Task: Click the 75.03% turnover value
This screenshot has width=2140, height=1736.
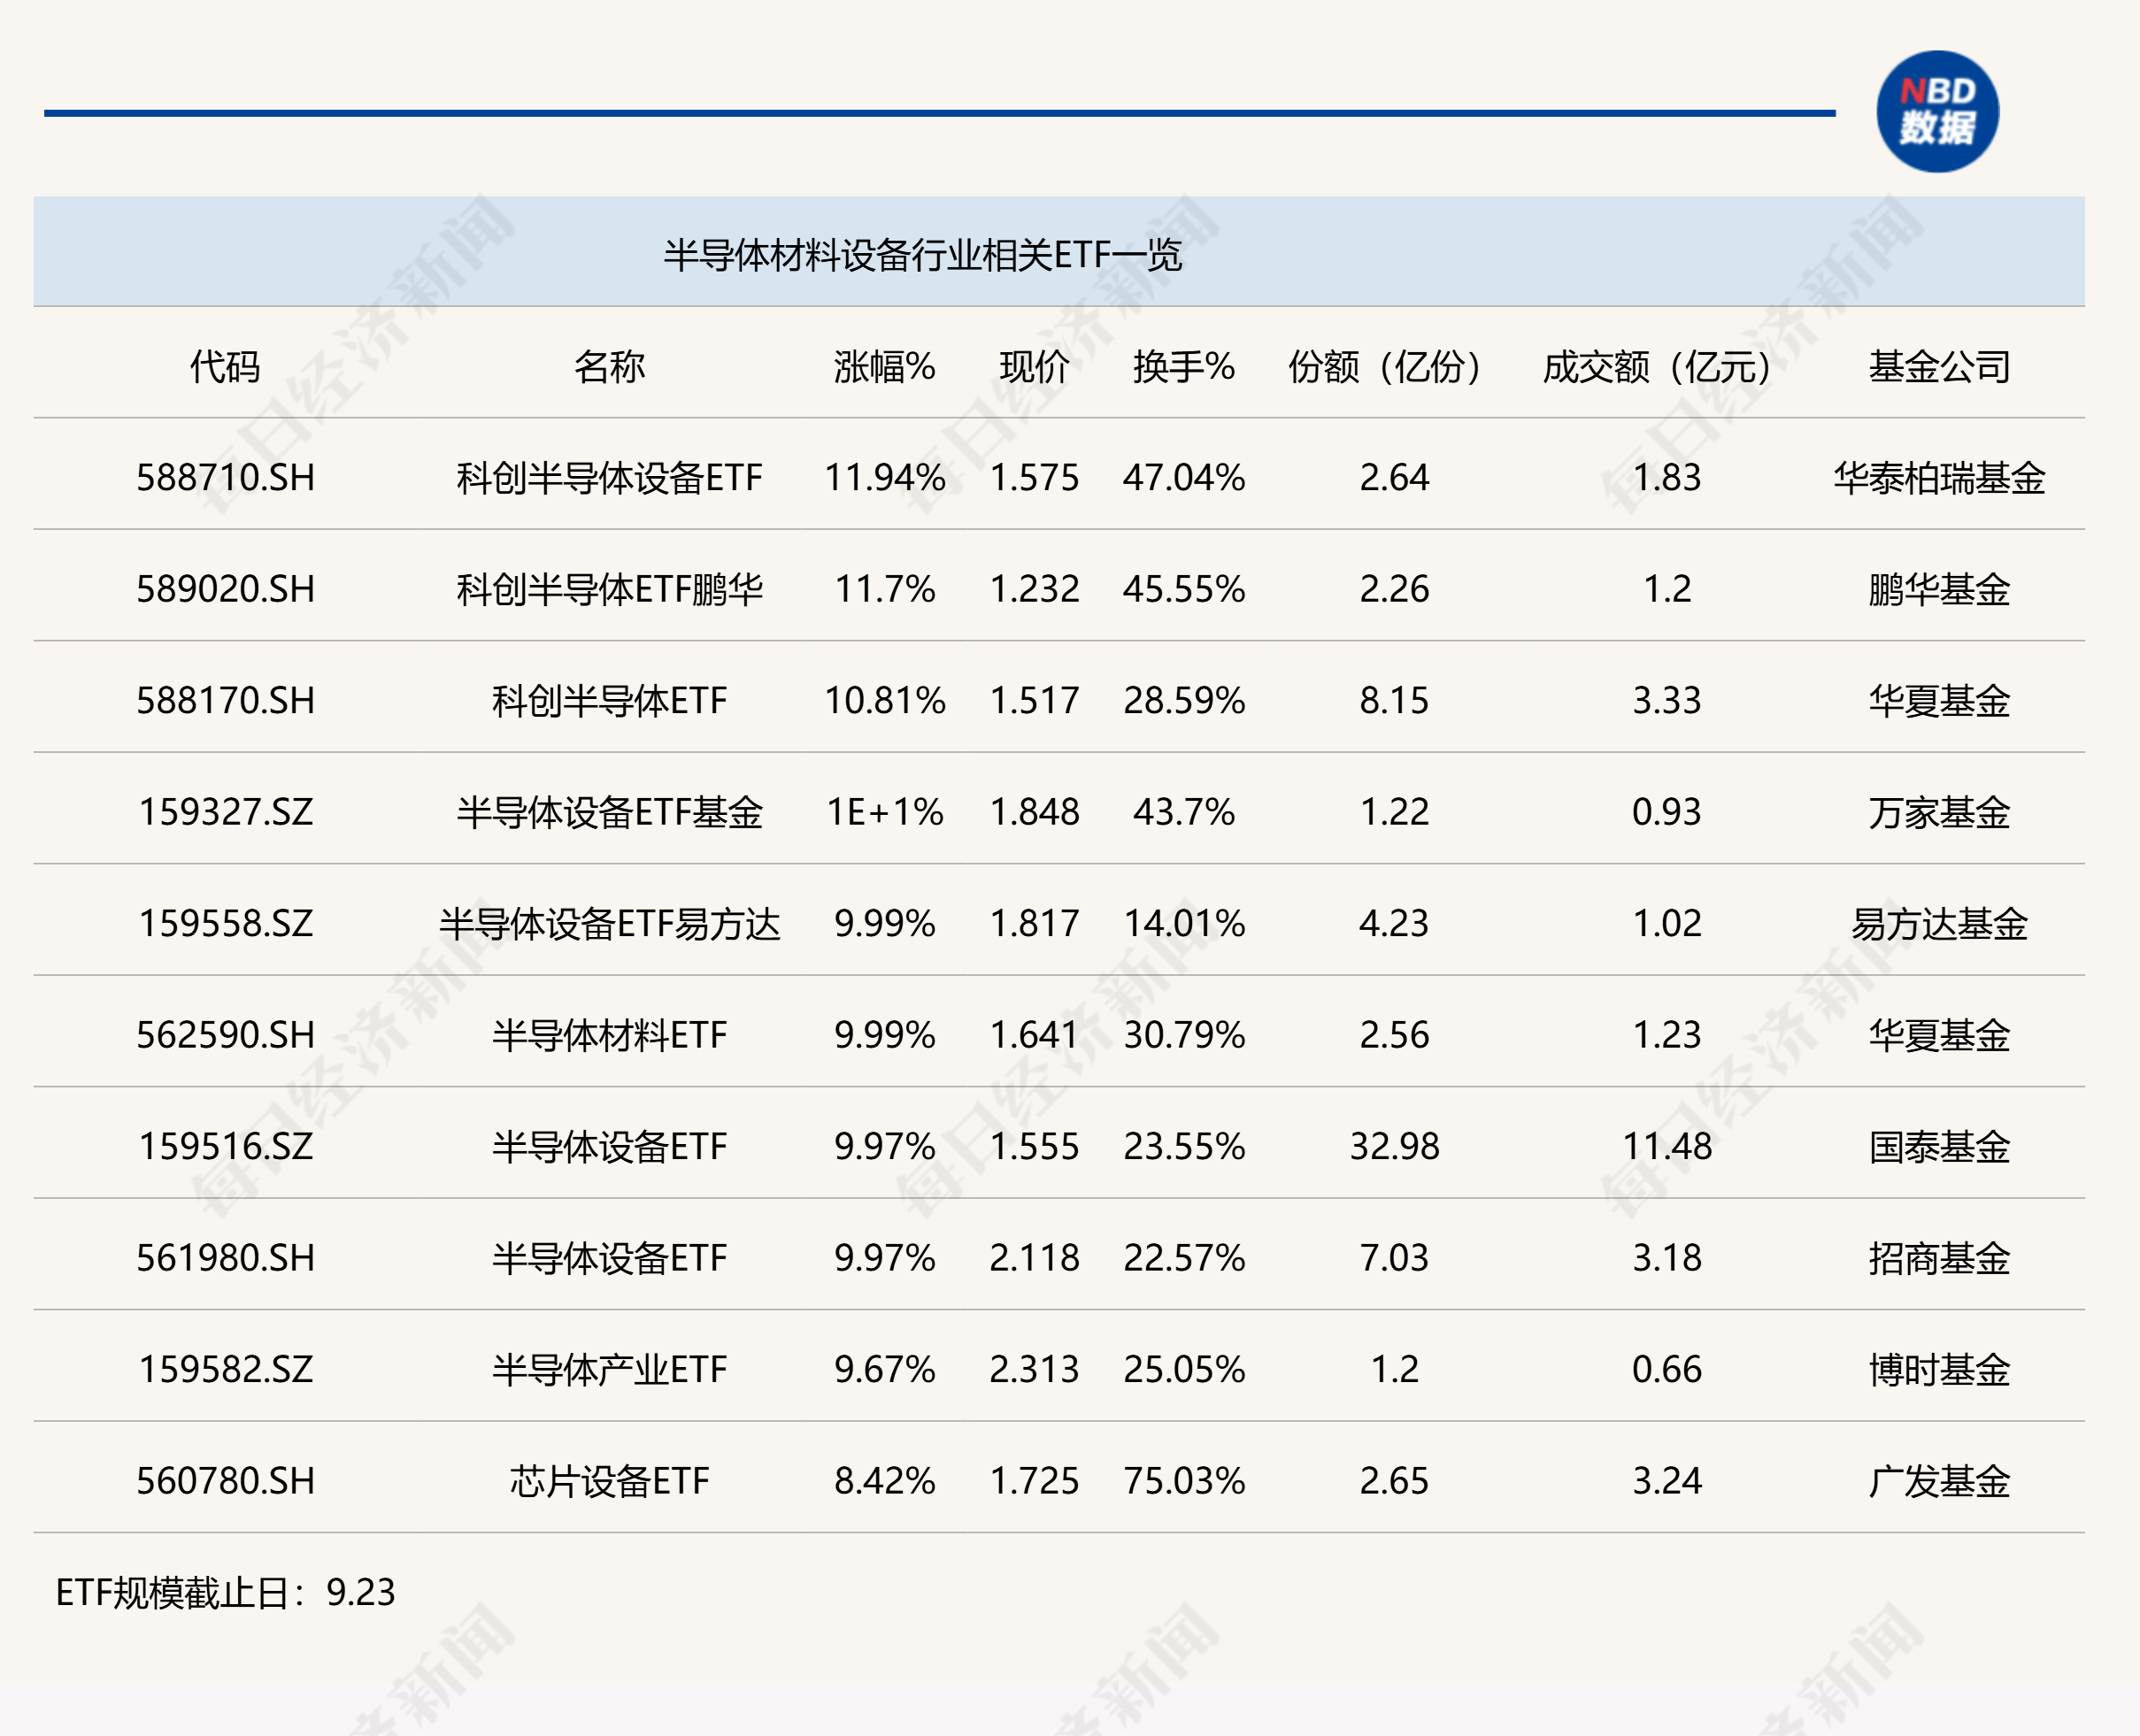Action: click(1184, 1481)
